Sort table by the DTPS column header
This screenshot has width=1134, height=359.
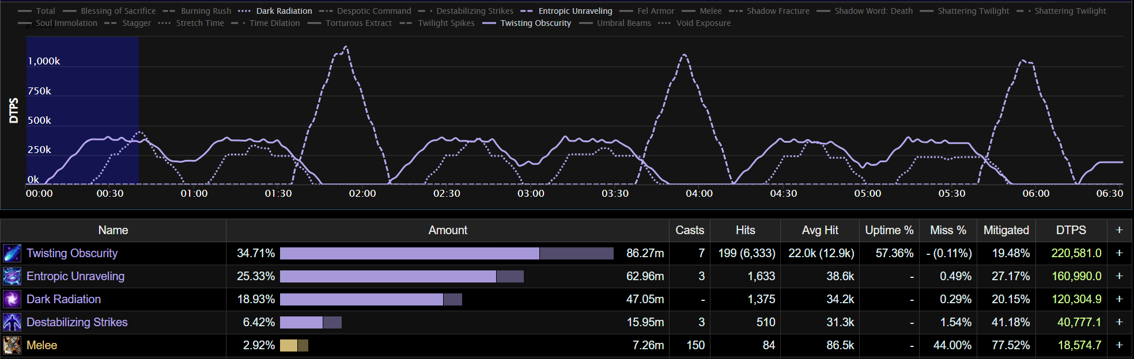pos(1071,230)
